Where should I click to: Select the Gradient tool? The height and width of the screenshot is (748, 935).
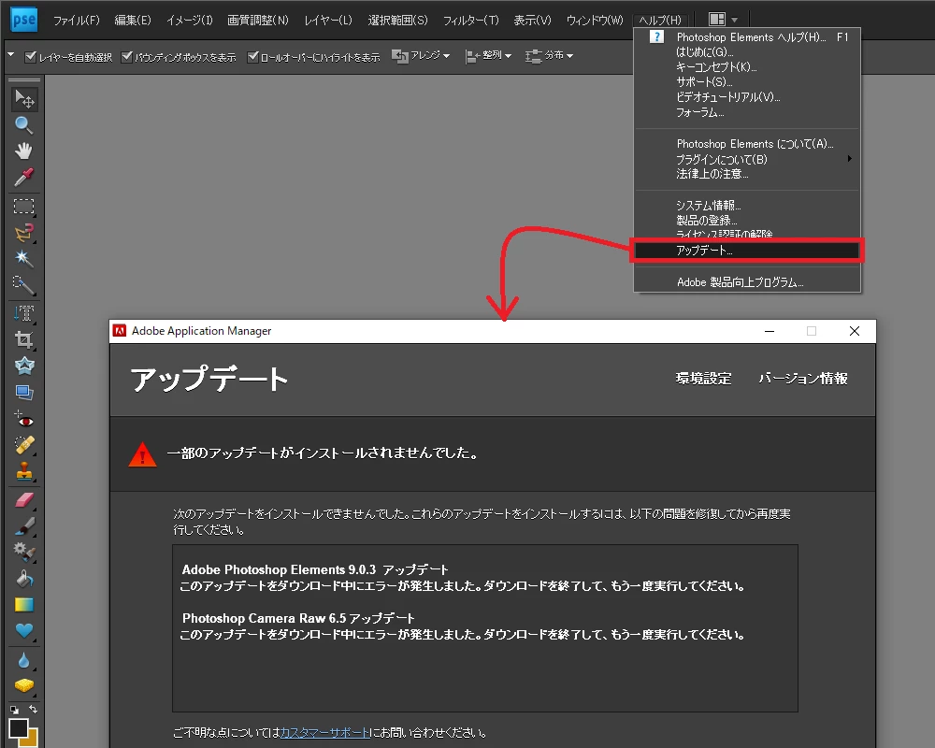point(24,605)
